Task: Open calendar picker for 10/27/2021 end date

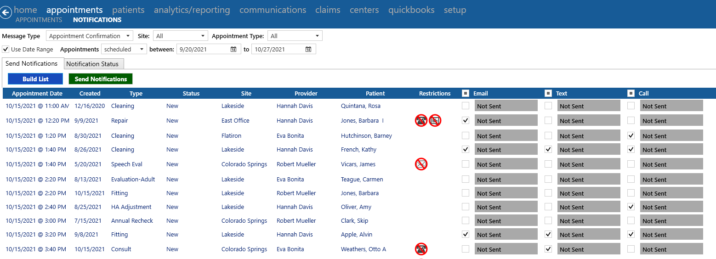Action: [x=308, y=50]
